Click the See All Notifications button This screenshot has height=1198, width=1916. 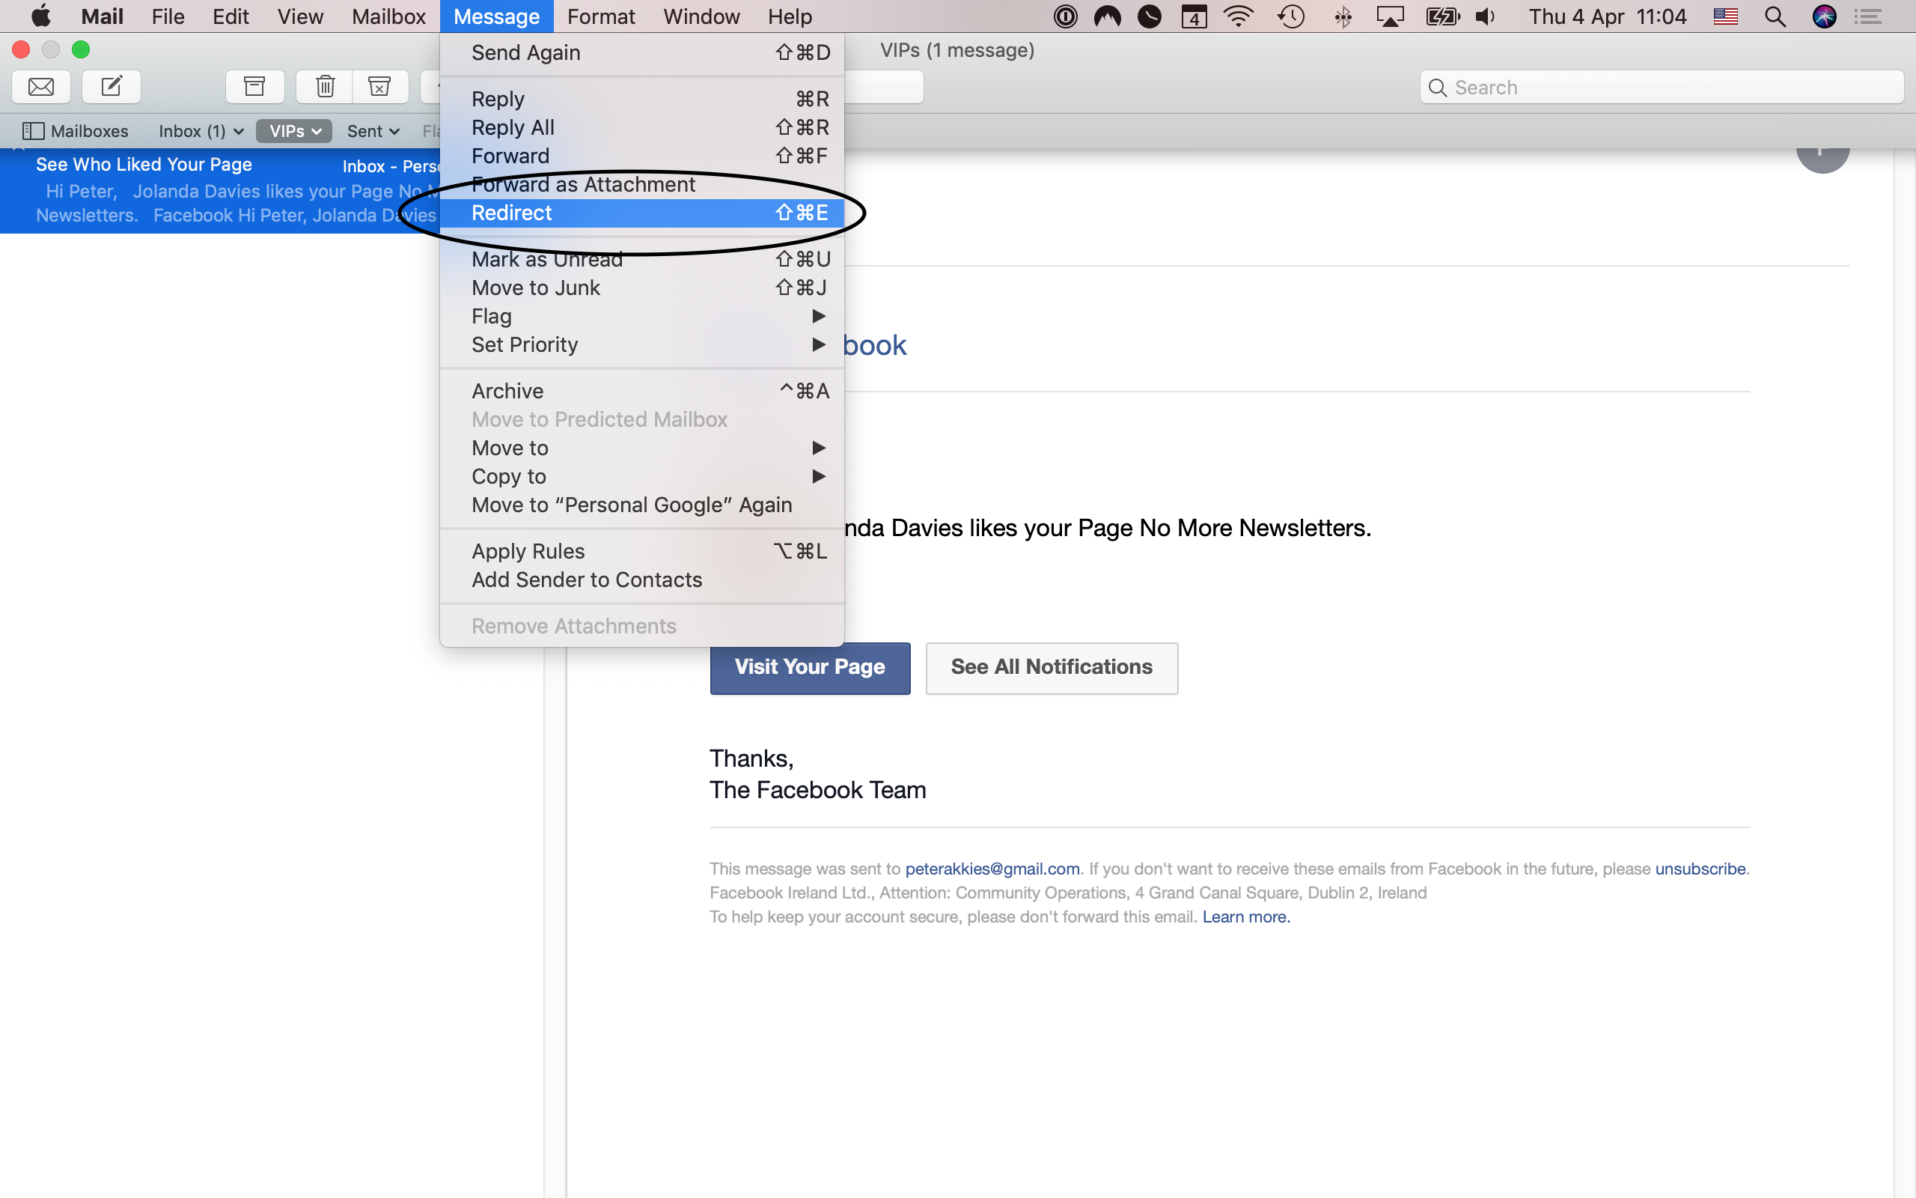click(1051, 668)
